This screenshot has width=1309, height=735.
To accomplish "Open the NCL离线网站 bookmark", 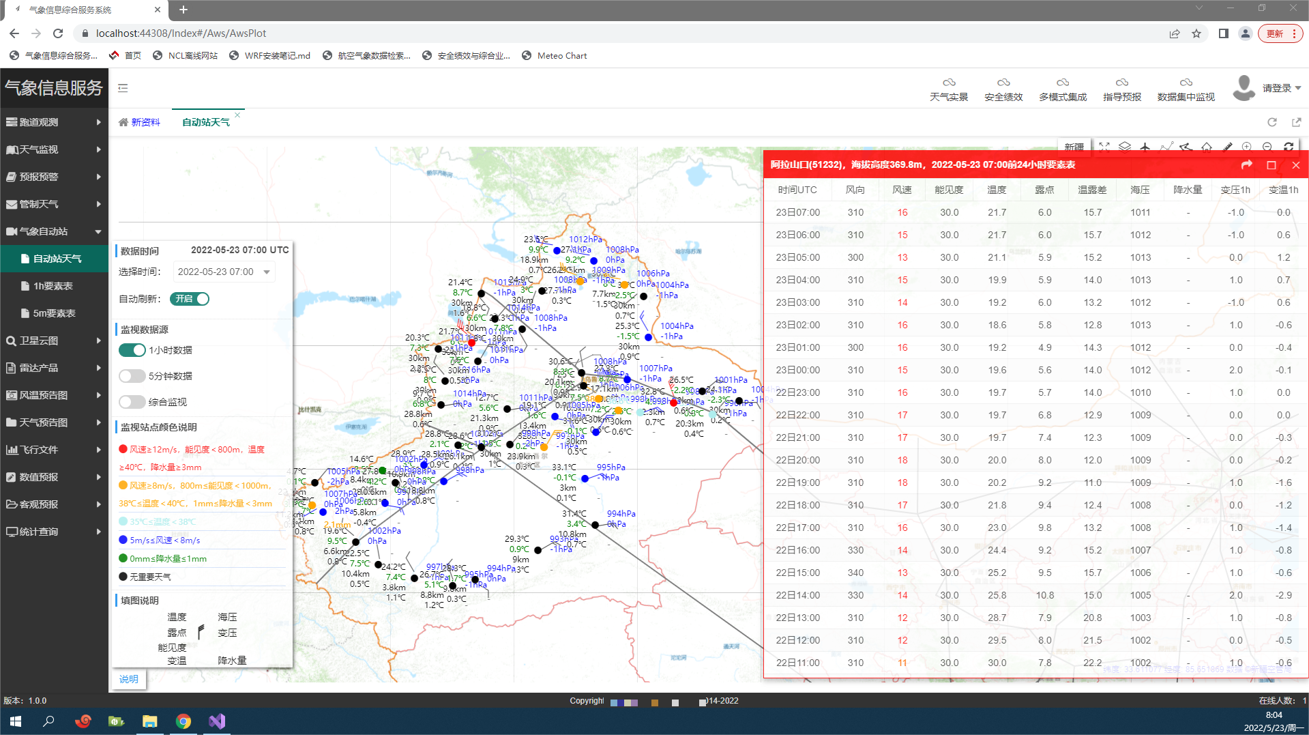I will tap(186, 56).
